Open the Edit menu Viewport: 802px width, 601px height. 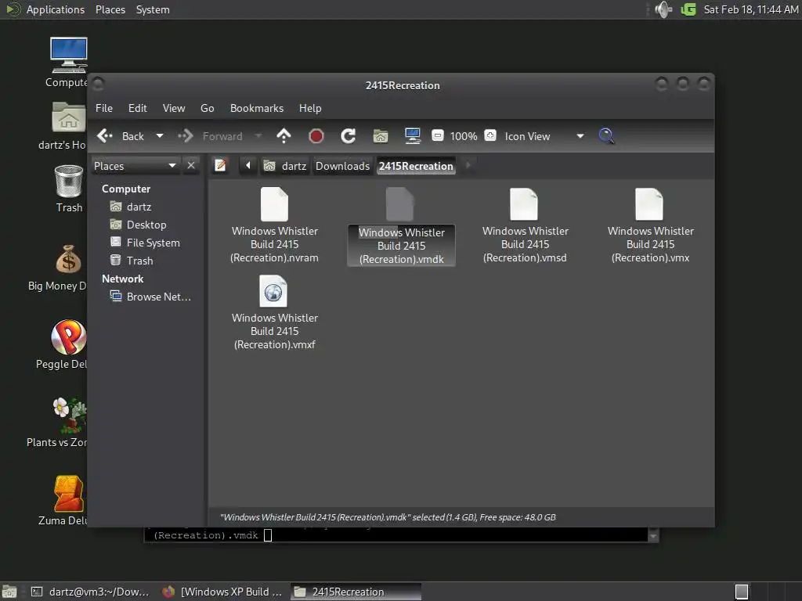point(137,108)
